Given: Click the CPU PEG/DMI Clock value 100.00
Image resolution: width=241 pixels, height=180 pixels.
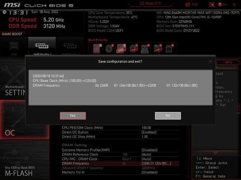Looking at the screenshot, I should coord(146,128).
